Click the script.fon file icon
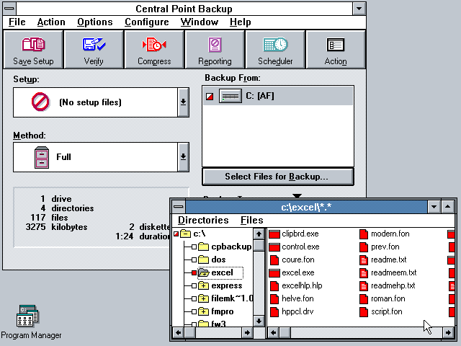The image size is (461, 346). point(364,311)
